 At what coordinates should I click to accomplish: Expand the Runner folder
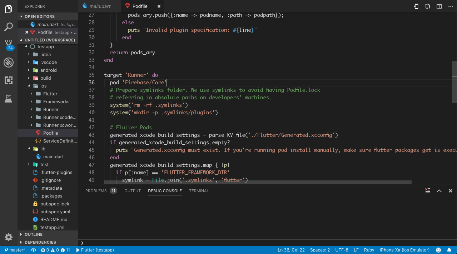coord(48,110)
